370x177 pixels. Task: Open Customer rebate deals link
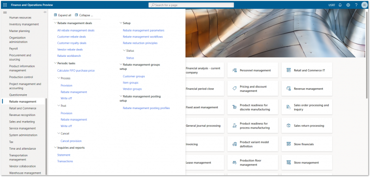coord(72,37)
